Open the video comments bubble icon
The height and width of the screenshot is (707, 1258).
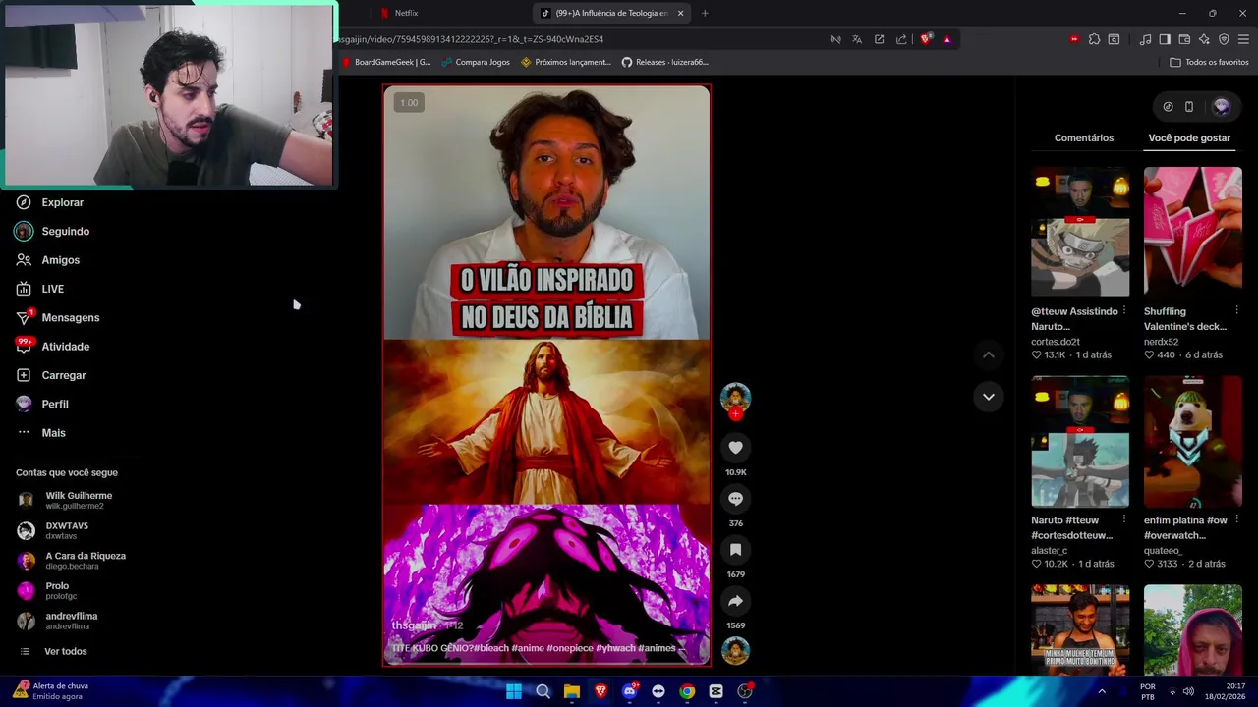tap(735, 499)
